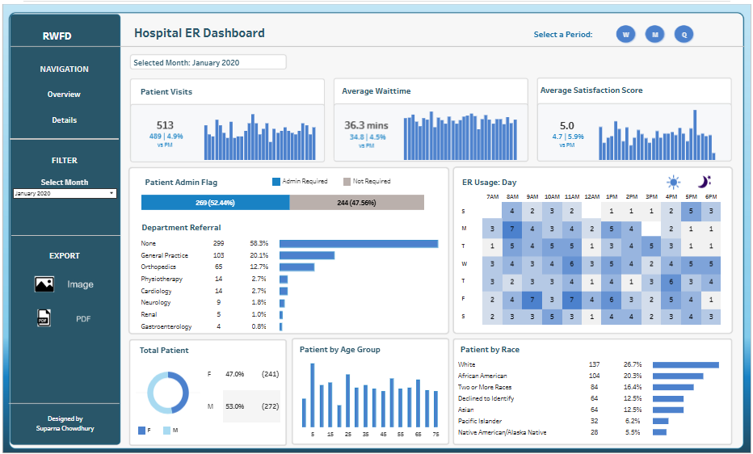The height and width of the screenshot is (454, 753).
Task: Click the General Practice referral bar
Action: (306, 255)
